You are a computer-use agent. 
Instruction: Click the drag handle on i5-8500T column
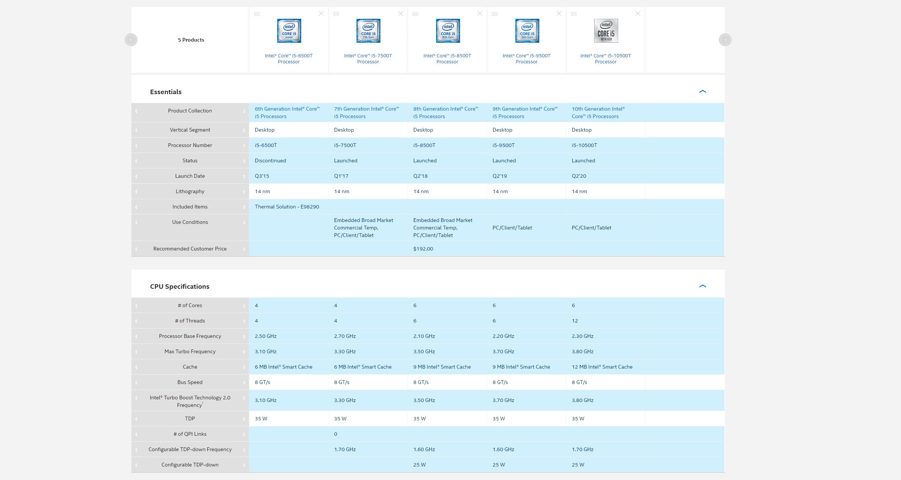415,14
